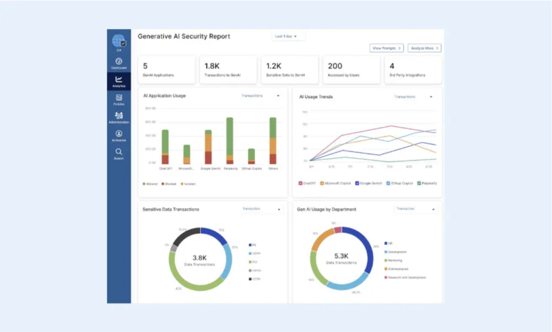Click the ZIA logo at sidebar top

118,40
